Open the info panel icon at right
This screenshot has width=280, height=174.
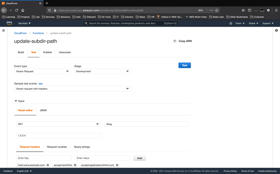pyautogui.click(x=276, y=30)
